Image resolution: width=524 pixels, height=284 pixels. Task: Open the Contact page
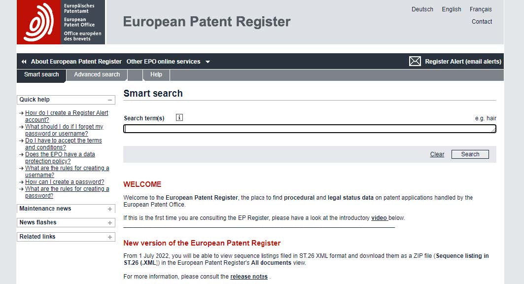[482, 21]
